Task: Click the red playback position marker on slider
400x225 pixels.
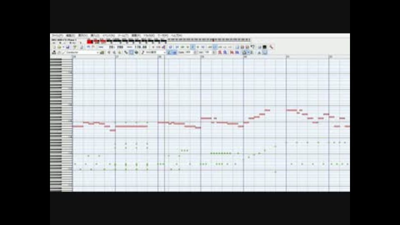Action: point(213,40)
